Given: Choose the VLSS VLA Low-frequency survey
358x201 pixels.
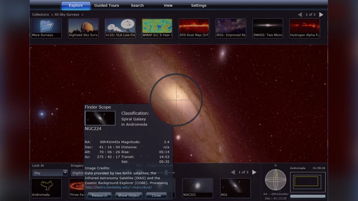Looking at the screenshot, I should (x=120, y=28).
